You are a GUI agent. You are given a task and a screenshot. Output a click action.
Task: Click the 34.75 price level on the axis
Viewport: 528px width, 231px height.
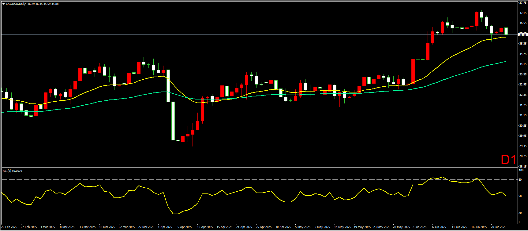click(523, 54)
